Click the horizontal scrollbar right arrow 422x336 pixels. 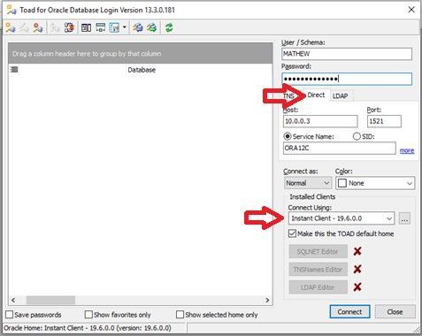point(267,301)
